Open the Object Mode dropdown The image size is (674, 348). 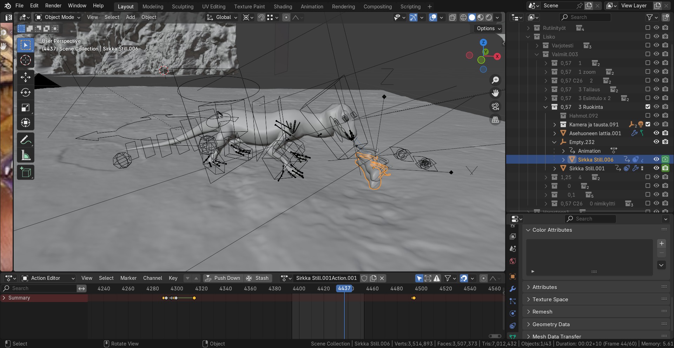point(58,17)
